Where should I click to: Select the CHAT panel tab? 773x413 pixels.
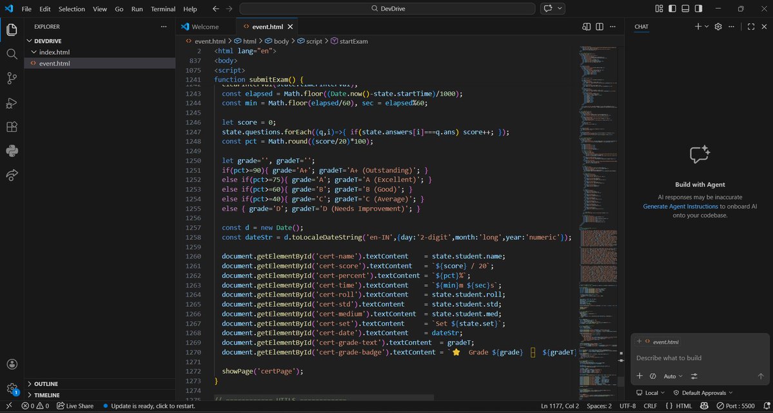click(641, 26)
